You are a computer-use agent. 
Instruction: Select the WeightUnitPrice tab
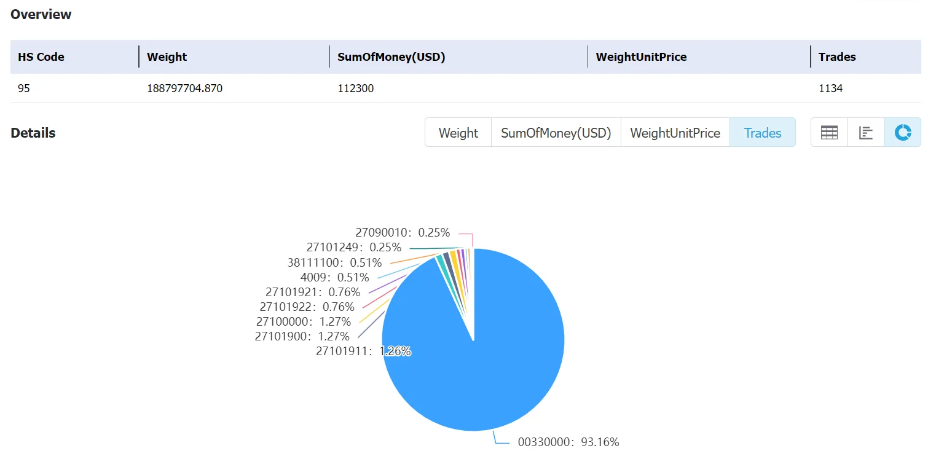point(675,133)
